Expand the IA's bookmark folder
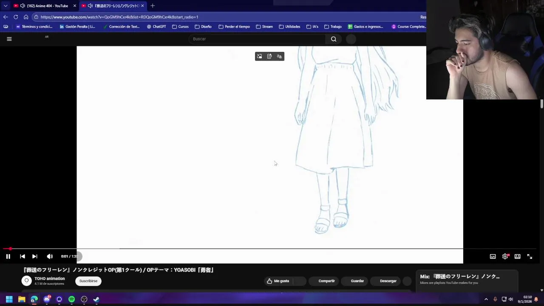The height and width of the screenshot is (306, 544). point(312,26)
